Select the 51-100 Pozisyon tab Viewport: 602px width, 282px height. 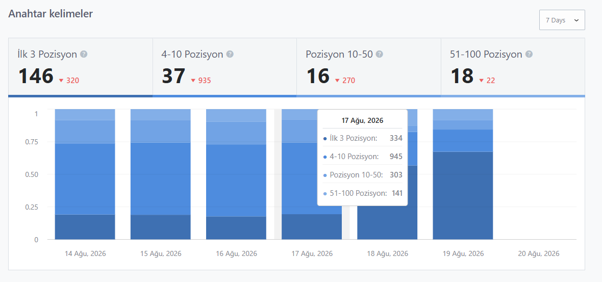tap(513, 67)
